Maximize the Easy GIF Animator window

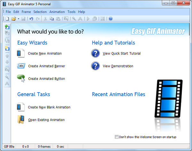173,3
